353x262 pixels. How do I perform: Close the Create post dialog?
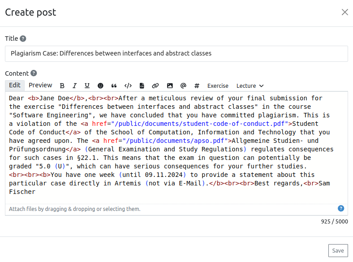(x=344, y=12)
